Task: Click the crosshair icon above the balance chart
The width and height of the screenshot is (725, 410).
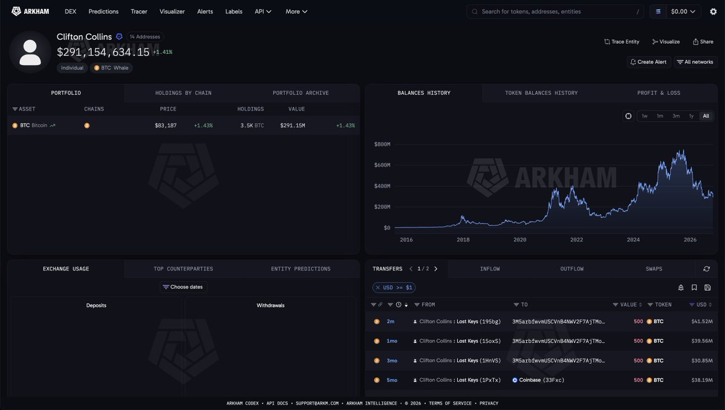Action: (628, 116)
